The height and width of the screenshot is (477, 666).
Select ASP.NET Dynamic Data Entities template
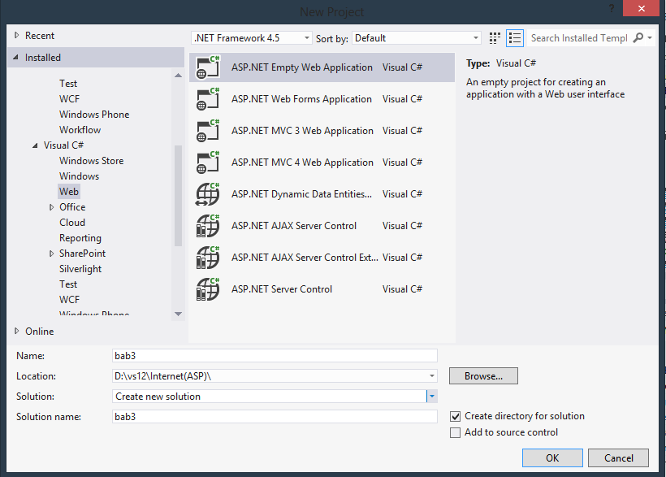pos(322,194)
